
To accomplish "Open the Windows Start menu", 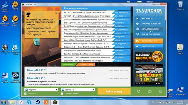I will click(x=4, y=102).
